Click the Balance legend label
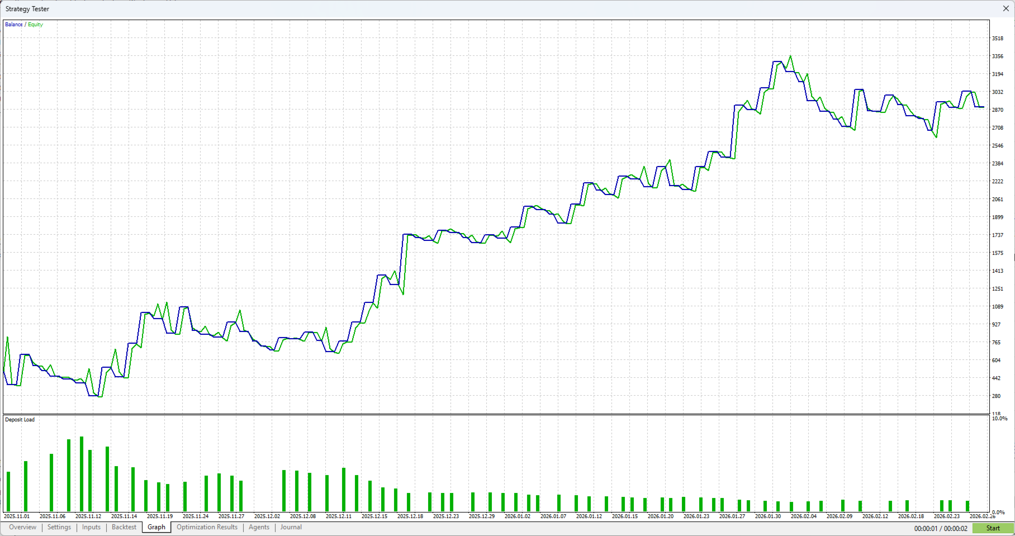This screenshot has height=536, width=1015. [14, 25]
